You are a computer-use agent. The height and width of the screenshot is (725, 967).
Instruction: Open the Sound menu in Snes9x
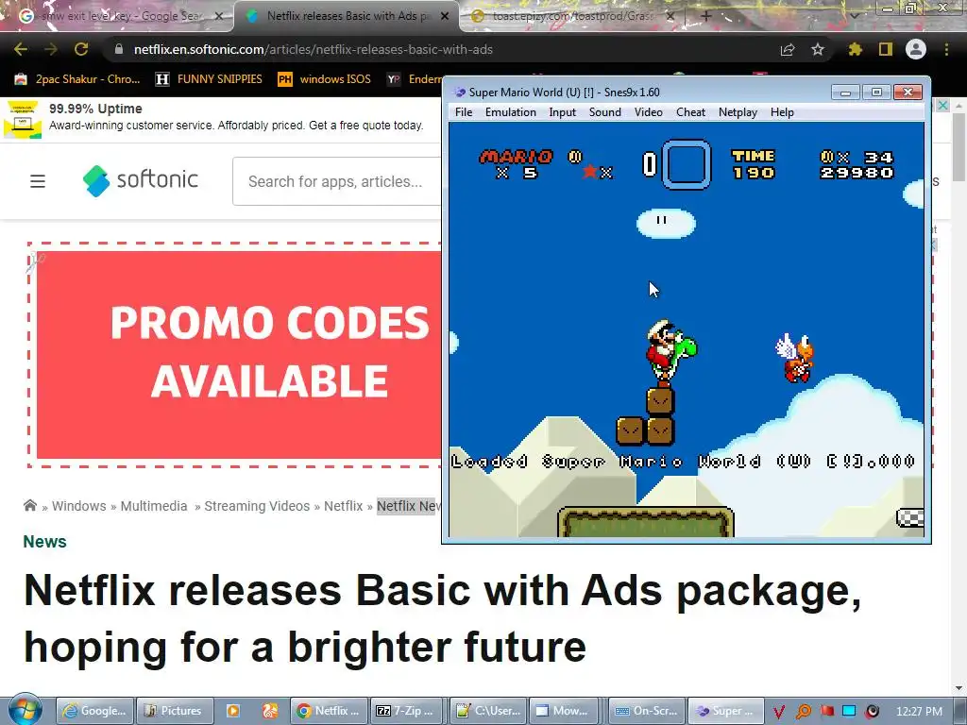pyautogui.click(x=605, y=112)
